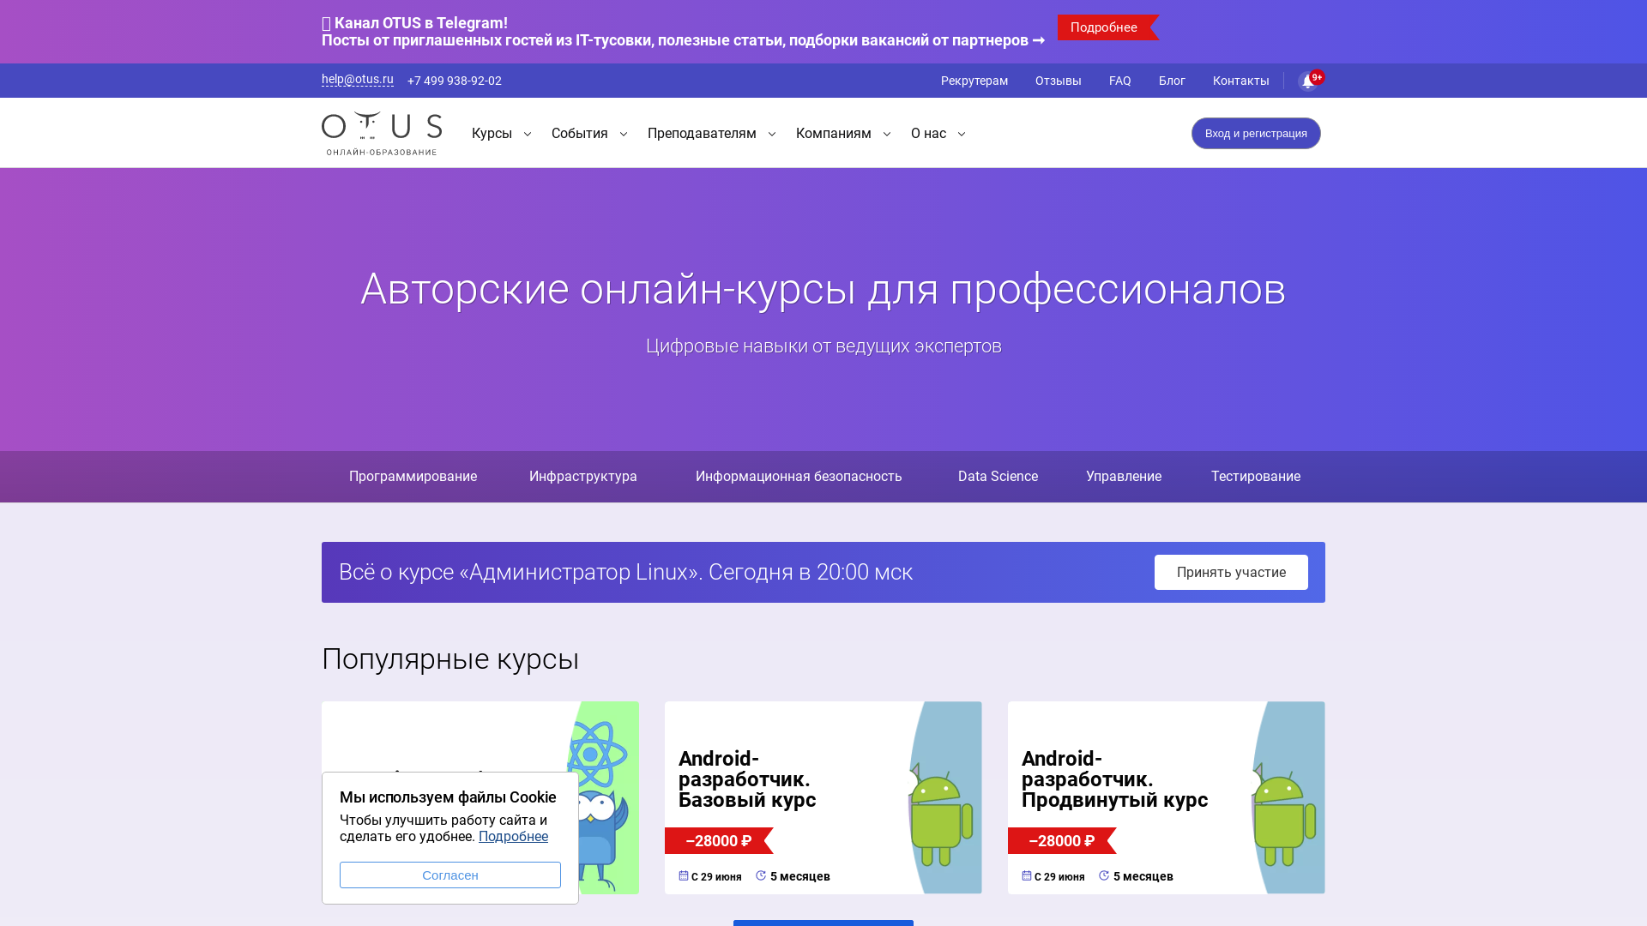Image resolution: width=1647 pixels, height=926 pixels.
Task: Click the Android robot image on Продвинутый курс card
Action: click(x=1284, y=815)
